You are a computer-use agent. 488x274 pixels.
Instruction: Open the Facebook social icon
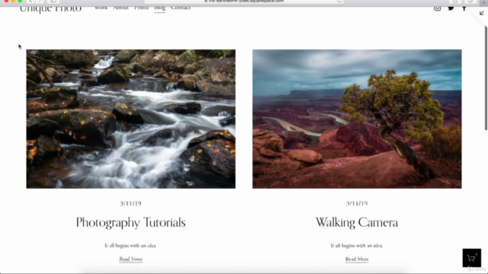coord(464,8)
